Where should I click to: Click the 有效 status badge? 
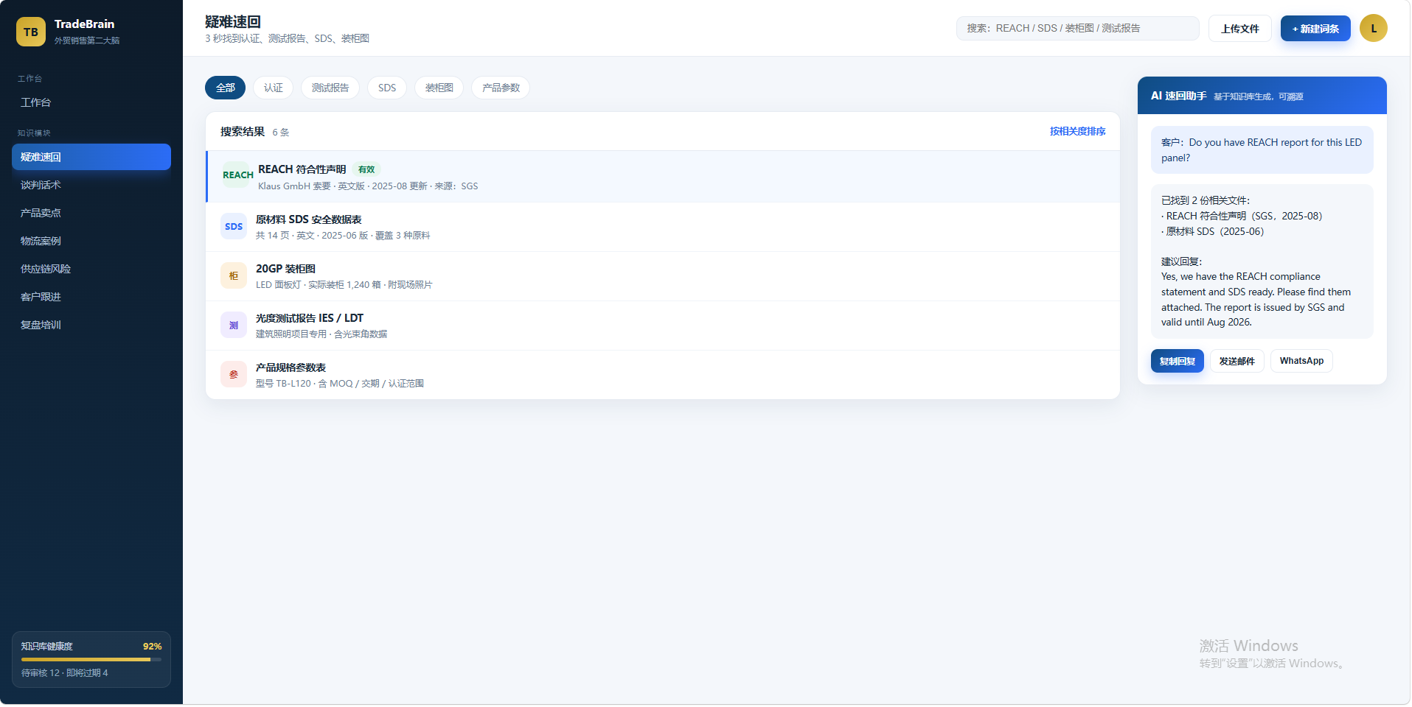pos(366,169)
